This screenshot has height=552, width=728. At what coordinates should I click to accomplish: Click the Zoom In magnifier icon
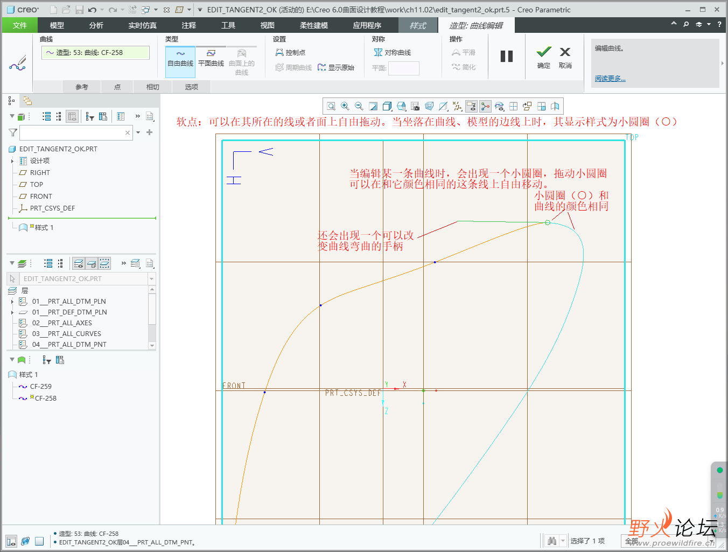click(345, 107)
